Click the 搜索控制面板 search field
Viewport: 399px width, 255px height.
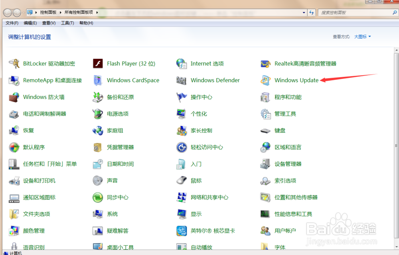click(355, 12)
